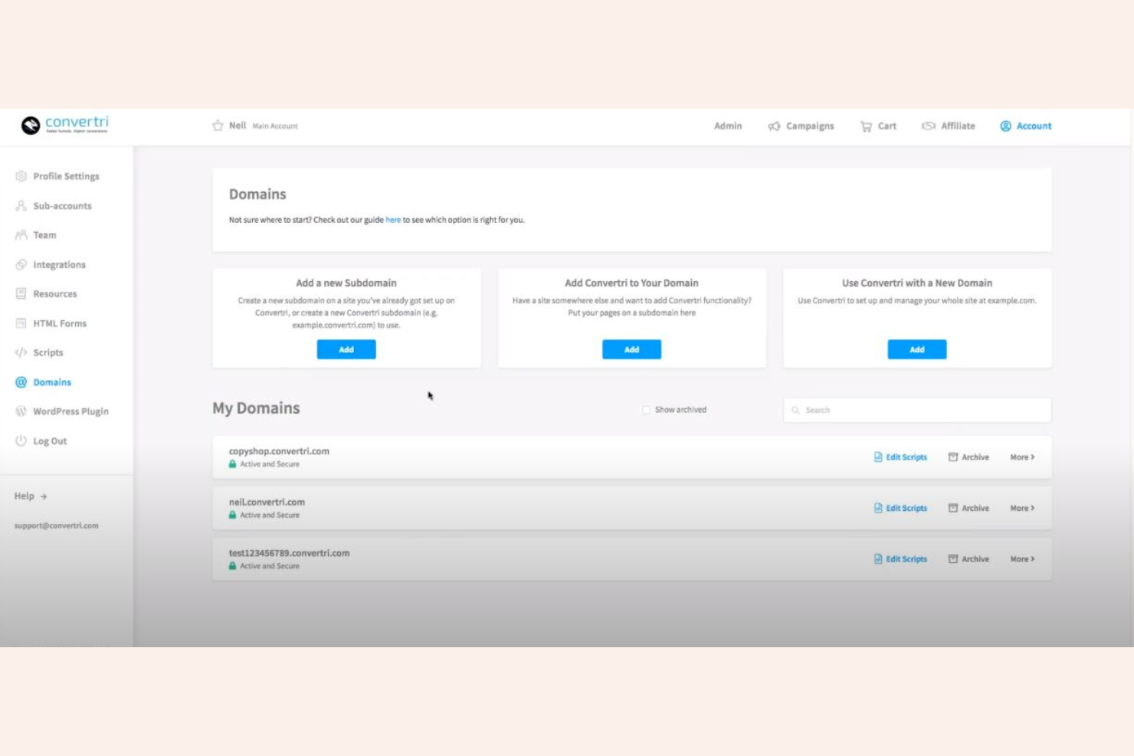The image size is (1134, 756).
Task: Open Profile Settings in sidebar
Action: tap(66, 176)
